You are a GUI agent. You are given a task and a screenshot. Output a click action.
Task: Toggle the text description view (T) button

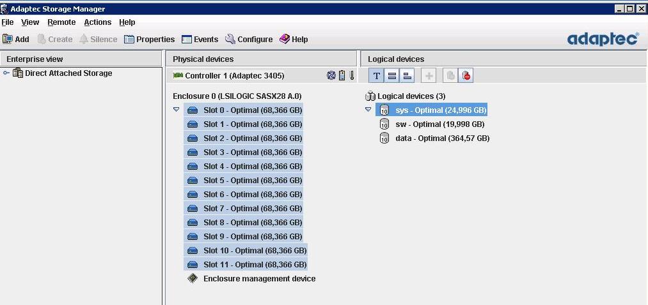tap(377, 76)
